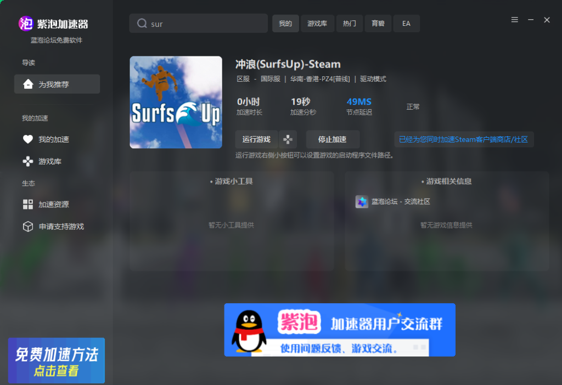Click the heart icon beside 我的加速
Viewport: 562px width, 385px height.
click(x=28, y=139)
